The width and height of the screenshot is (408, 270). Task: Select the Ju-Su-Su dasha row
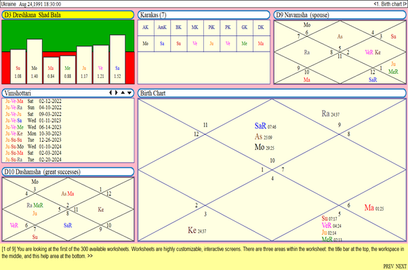[34, 140]
